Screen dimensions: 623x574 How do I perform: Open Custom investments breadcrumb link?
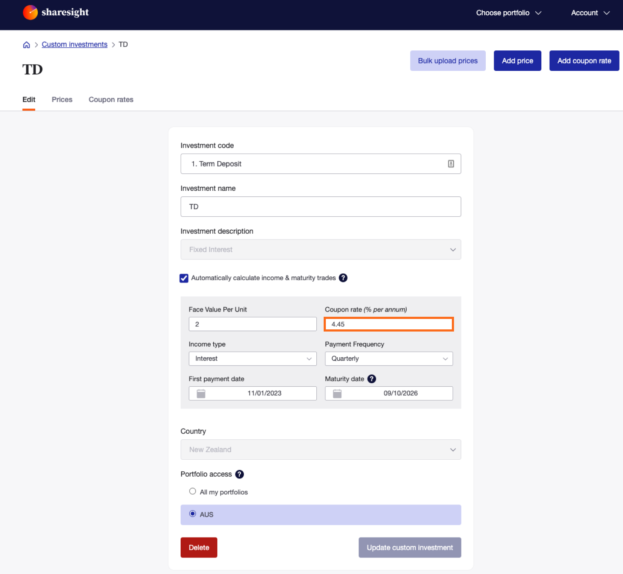[74, 44]
